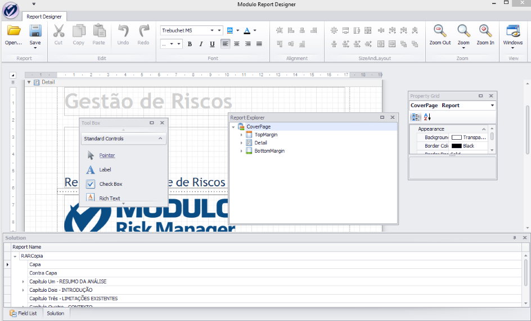Click the Modulo application logo button
Viewport: 531px width, 321px height.
point(11,10)
